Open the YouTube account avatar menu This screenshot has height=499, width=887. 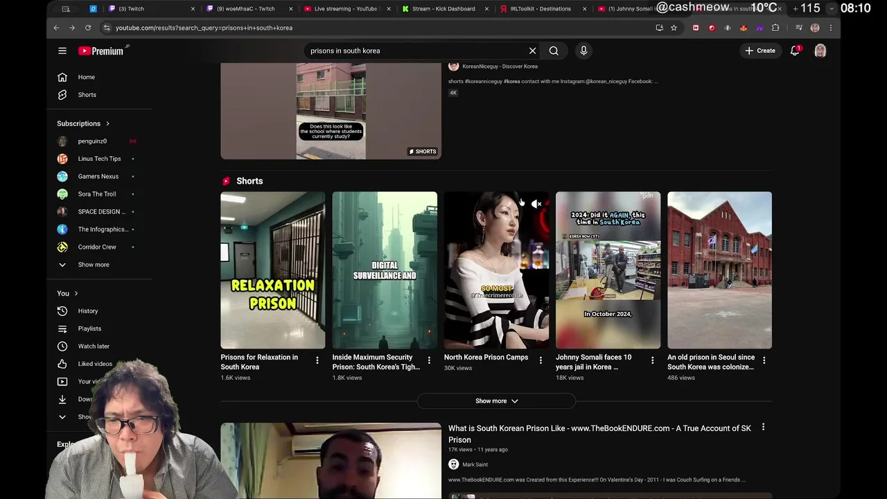click(820, 51)
